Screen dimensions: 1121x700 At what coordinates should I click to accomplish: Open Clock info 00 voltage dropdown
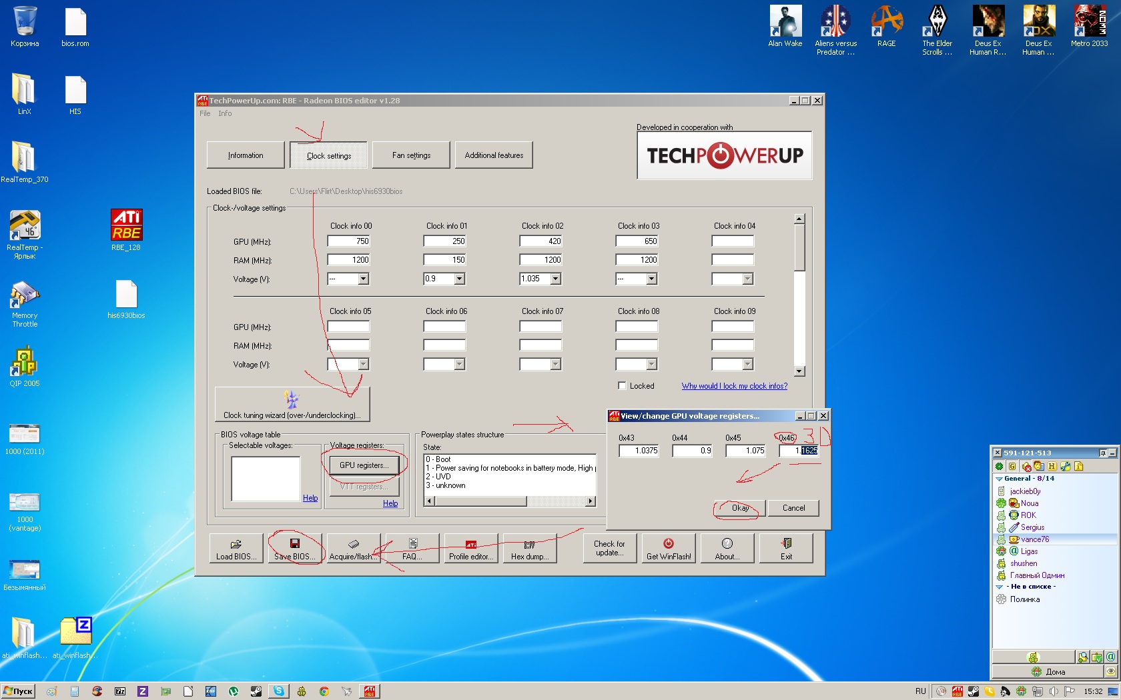coord(363,279)
